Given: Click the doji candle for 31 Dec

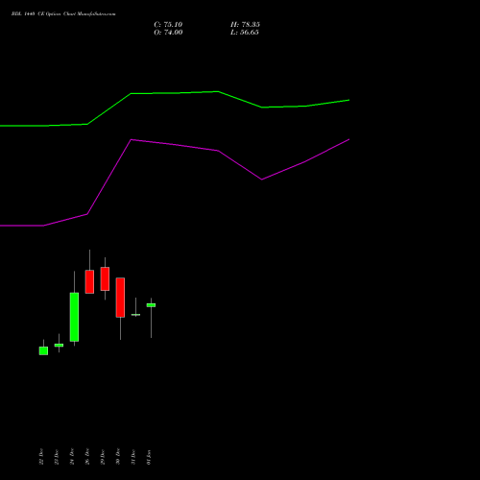Looking at the screenshot, I should pyautogui.click(x=135, y=315).
